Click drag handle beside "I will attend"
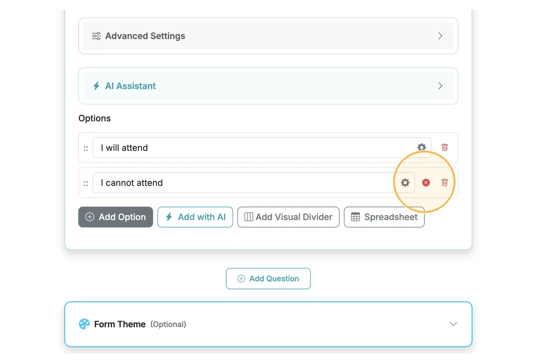Screen dimensions: 546x364 pos(86,148)
